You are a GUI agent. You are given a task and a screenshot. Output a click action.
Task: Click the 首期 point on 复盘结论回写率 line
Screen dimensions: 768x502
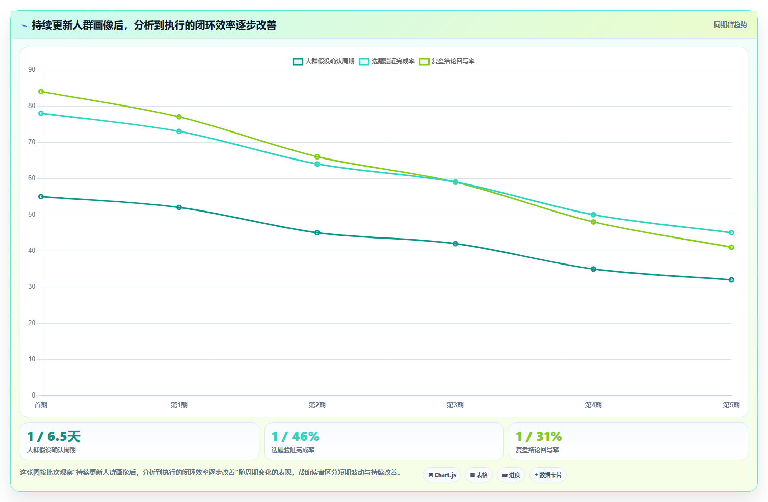point(41,92)
